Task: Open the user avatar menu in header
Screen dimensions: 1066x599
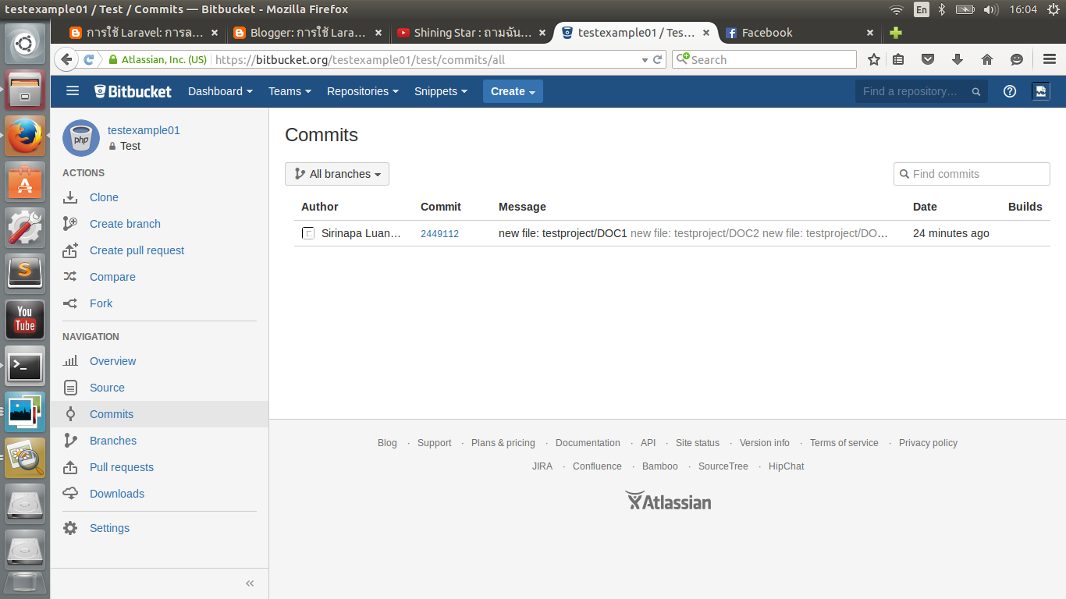Action: pos(1040,91)
